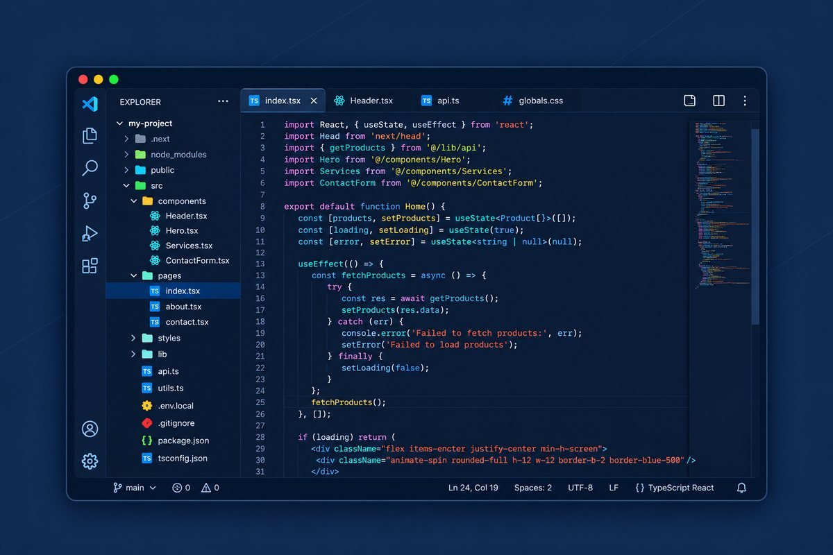This screenshot has width=833, height=555.
Task: Open the Manage gear icon in the activity bar
Action: coord(90,461)
